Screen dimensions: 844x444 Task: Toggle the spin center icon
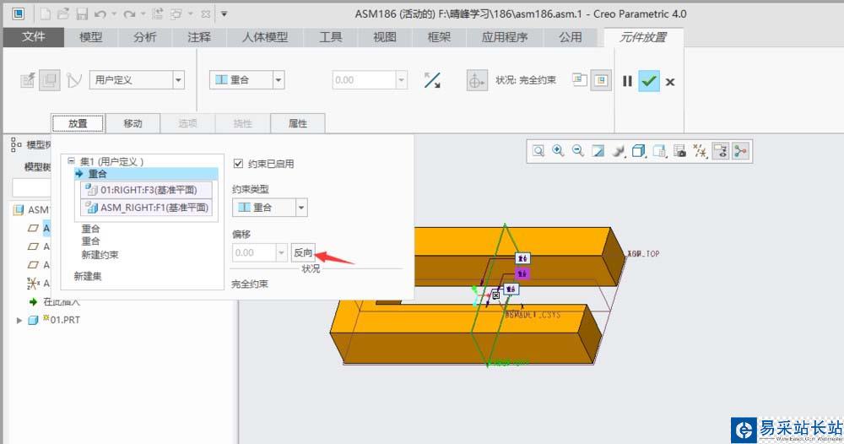point(741,151)
